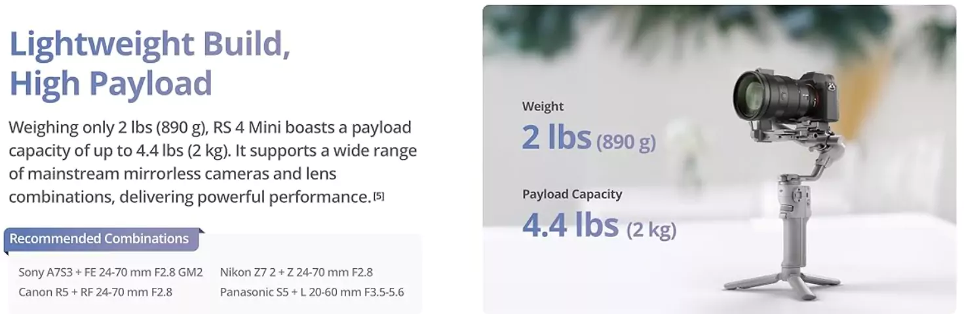Click the Recommended Combinations badge
The height and width of the screenshot is (314, 964).
[x=100, y=239]
